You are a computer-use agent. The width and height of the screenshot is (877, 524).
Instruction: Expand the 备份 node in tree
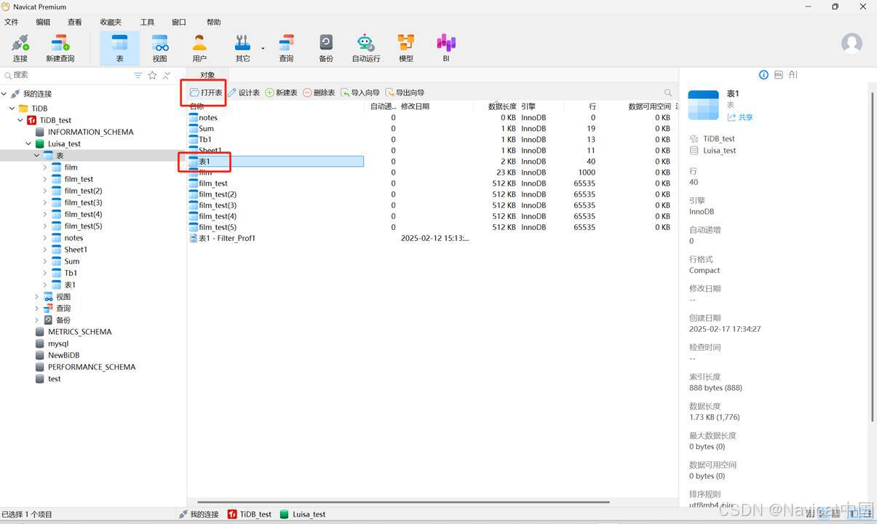click(36, 320)
